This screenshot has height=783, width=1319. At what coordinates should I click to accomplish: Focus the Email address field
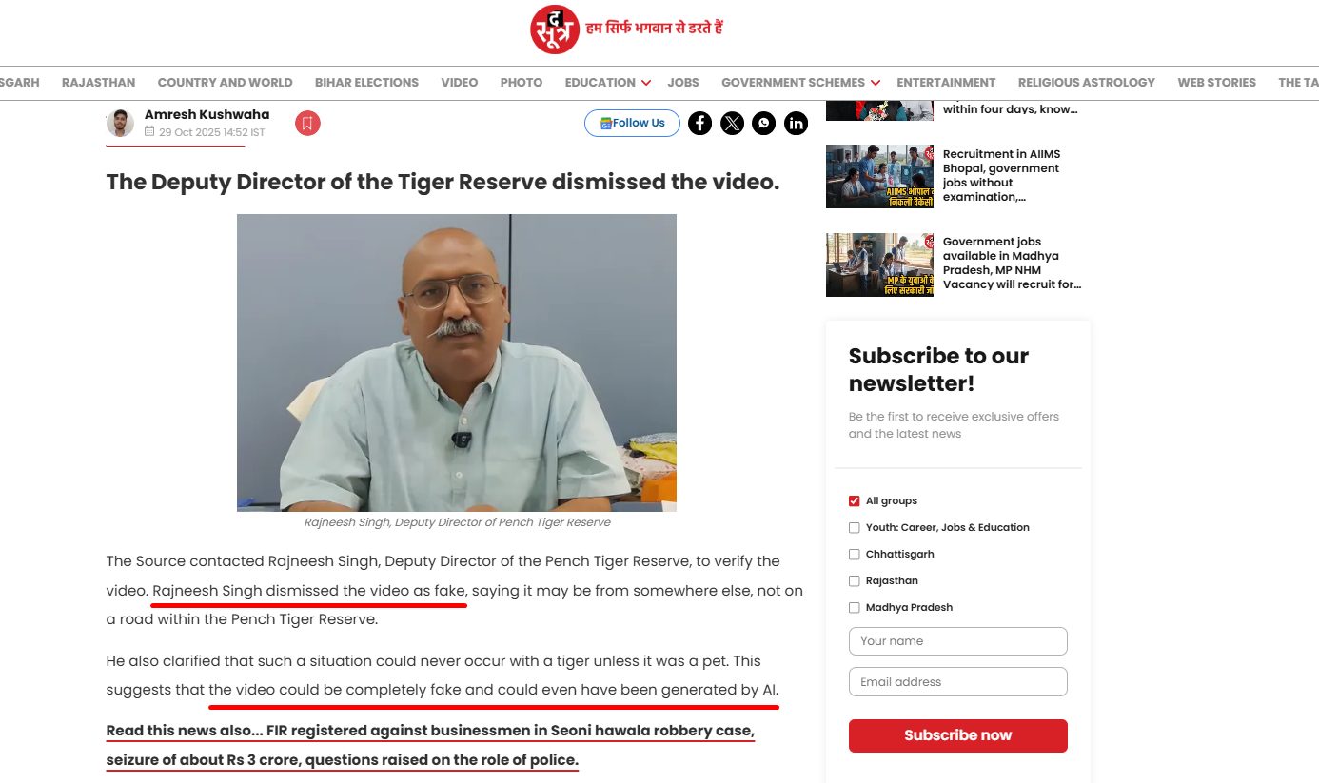click(x=957, y=682)
